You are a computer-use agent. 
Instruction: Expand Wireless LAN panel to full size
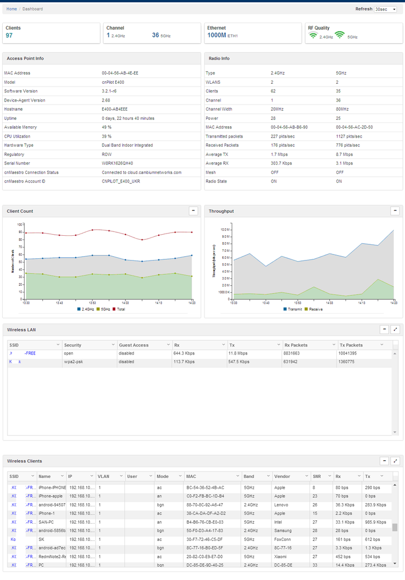(395, 329)
